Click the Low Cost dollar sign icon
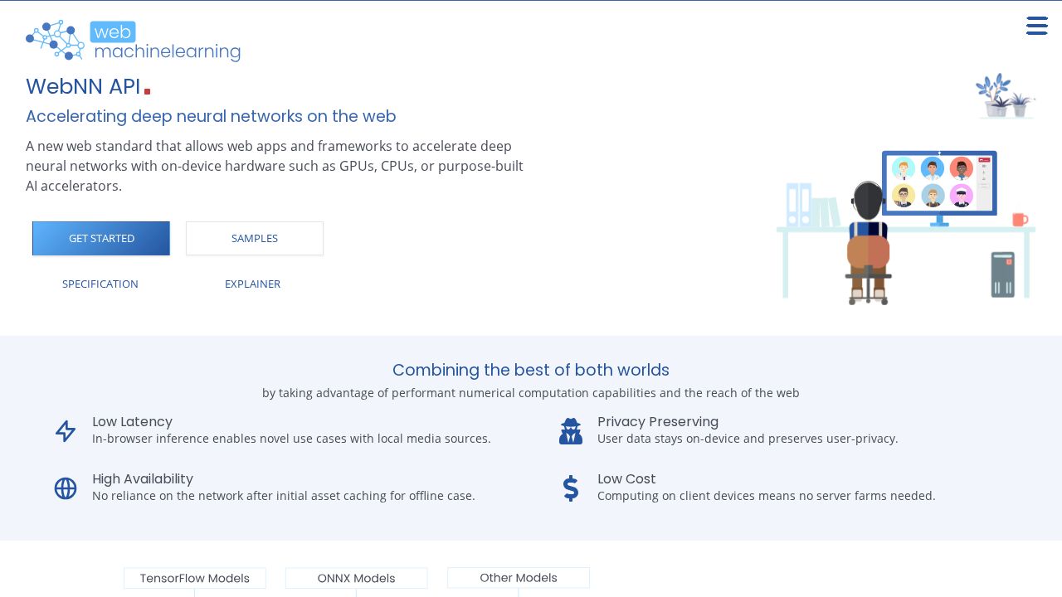Screen dimensions: 1062x597 pos(571,488)
